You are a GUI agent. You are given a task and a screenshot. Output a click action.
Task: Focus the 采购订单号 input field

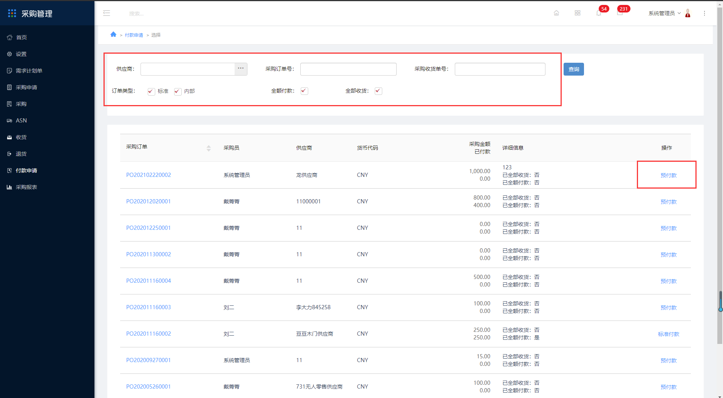[x=348, y=69]
